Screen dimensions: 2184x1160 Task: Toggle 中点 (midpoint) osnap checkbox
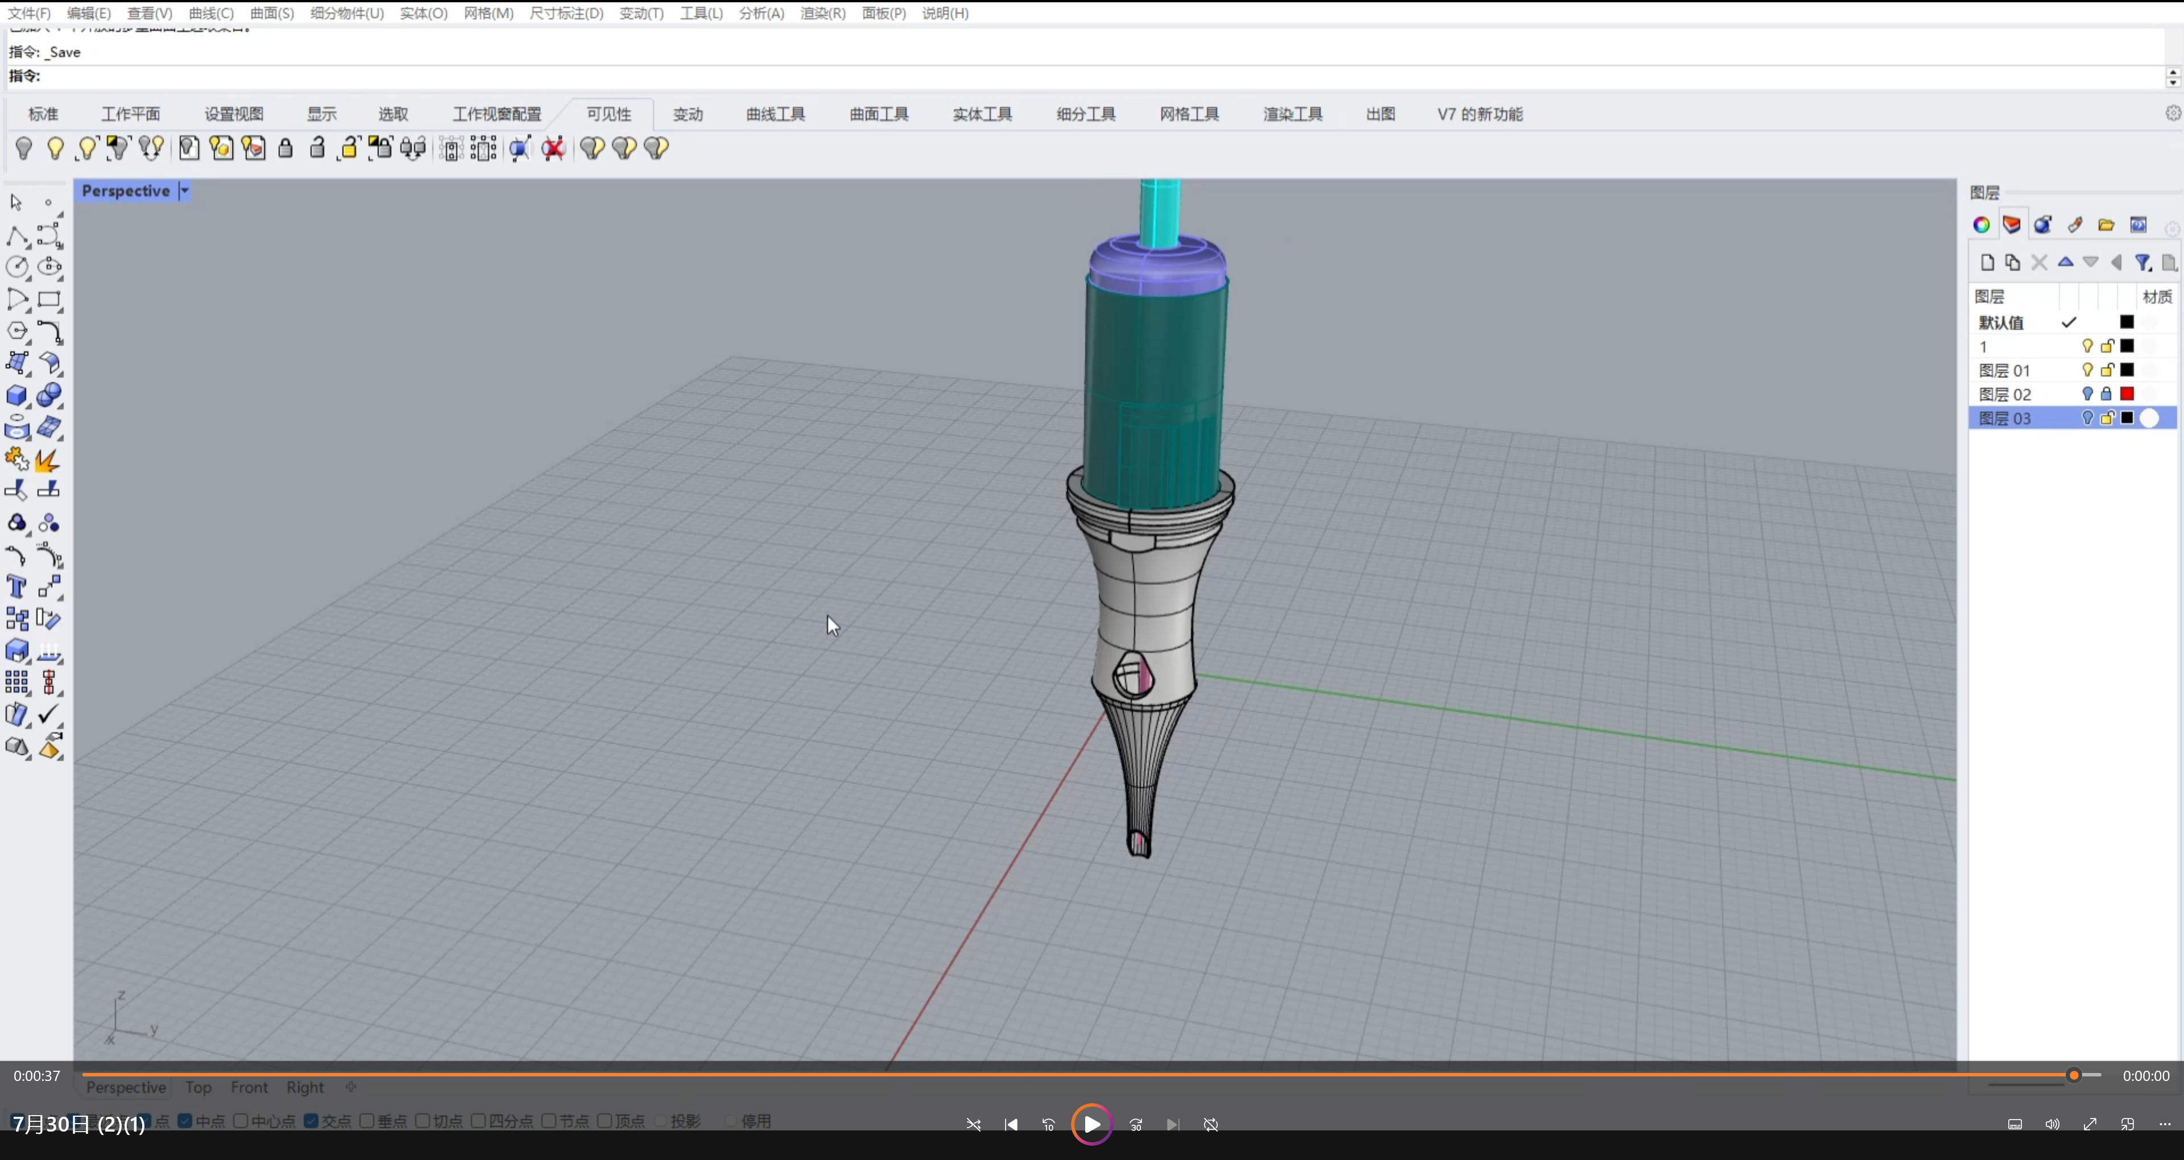point(185,1121)
